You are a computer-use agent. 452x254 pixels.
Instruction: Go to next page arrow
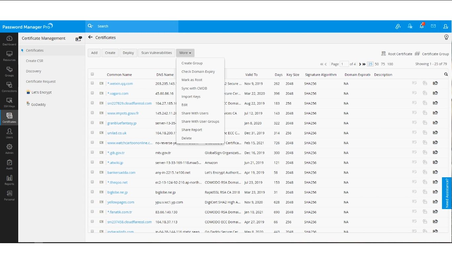tap(360, 64)
